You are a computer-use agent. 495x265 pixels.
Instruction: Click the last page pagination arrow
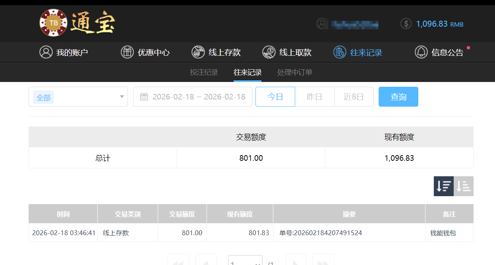323,261
